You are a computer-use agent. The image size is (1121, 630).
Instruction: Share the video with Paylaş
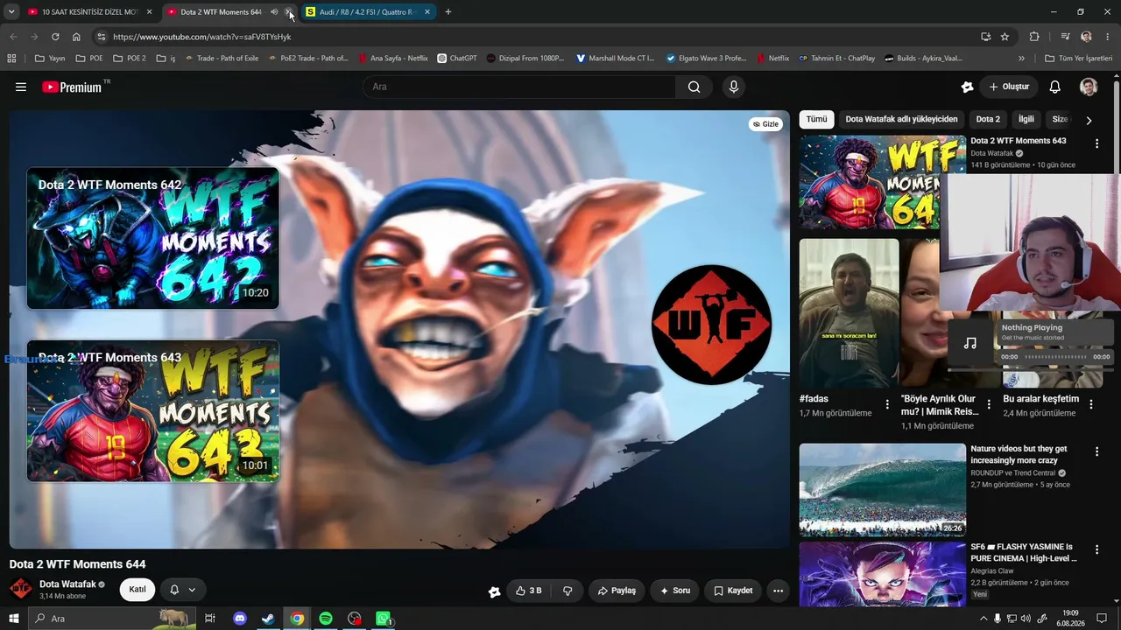pyautogui.click(x=617, y=591)
